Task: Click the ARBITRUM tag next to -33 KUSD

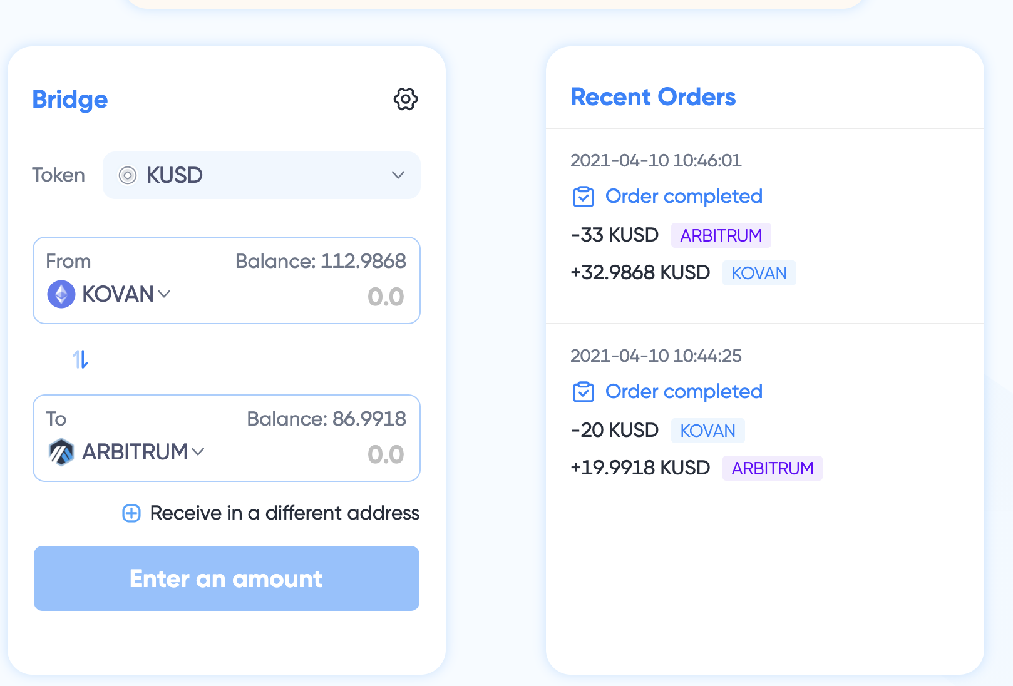Action: (x=721, y=235)
